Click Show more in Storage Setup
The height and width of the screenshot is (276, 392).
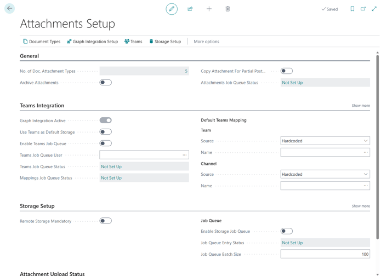pos(361,206)
